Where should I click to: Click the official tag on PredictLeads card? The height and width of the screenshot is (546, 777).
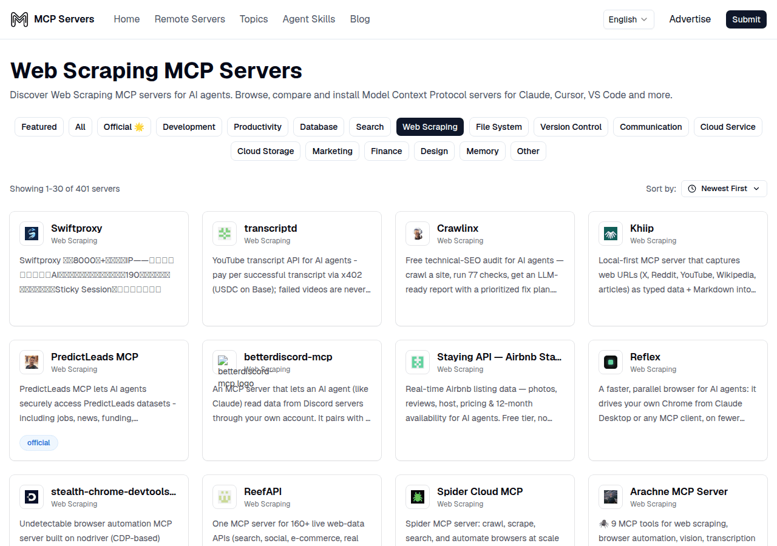39,443
